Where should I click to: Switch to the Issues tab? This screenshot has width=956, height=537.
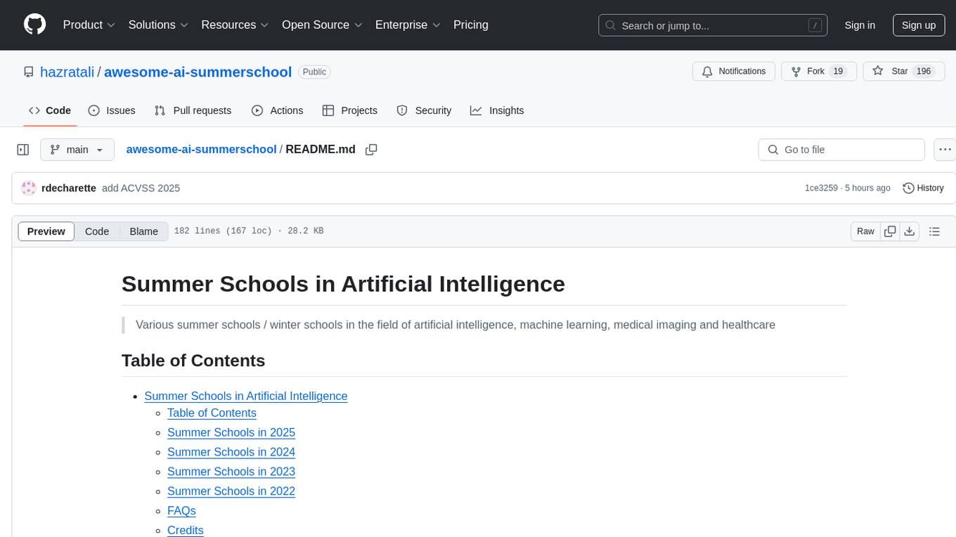coord(112,110)
